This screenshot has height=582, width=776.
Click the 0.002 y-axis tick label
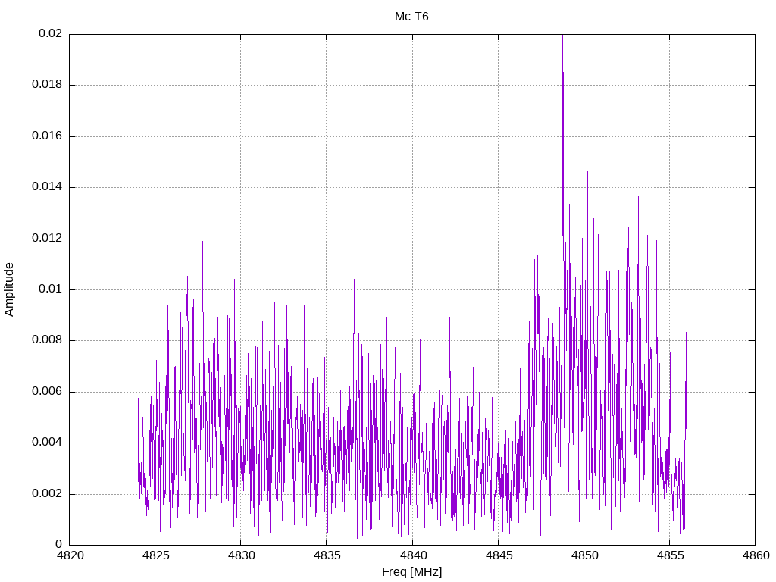coord(47,493)
